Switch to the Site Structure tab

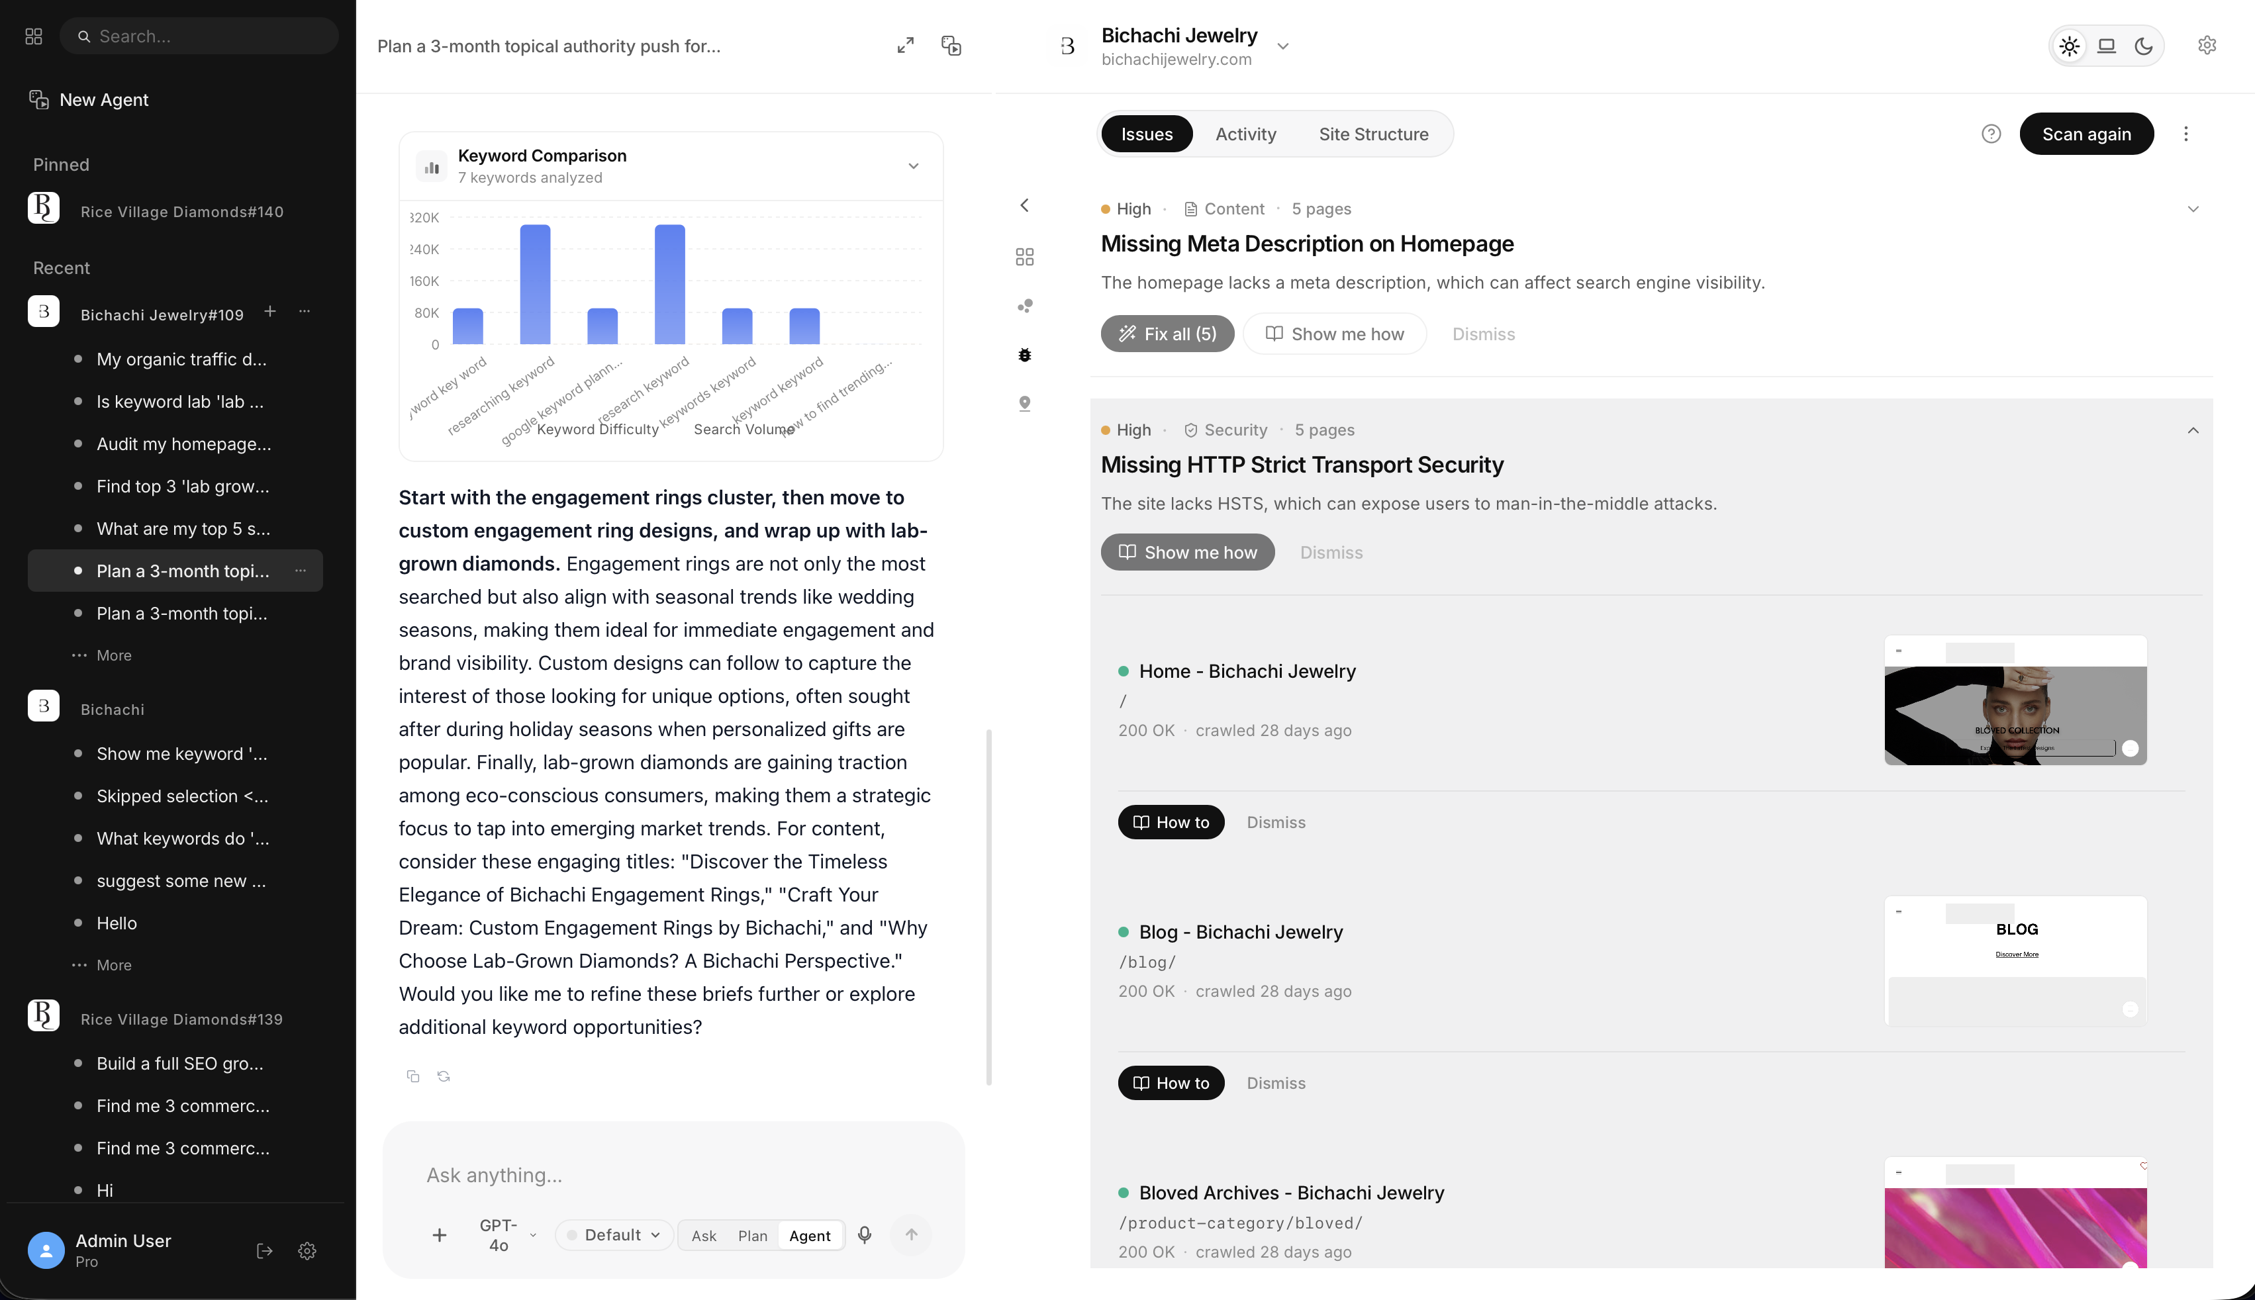[1374, 134]
